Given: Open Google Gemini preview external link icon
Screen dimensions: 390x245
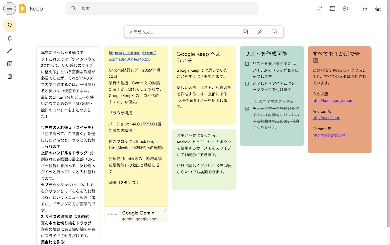Looking at the screenshot, I should (x=164, y=210).
